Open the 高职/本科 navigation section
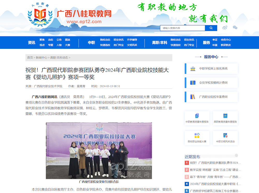 (160, 43)
